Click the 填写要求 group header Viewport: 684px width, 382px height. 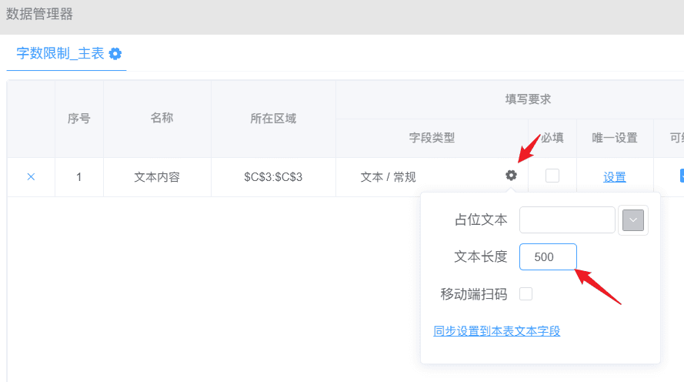528,99
